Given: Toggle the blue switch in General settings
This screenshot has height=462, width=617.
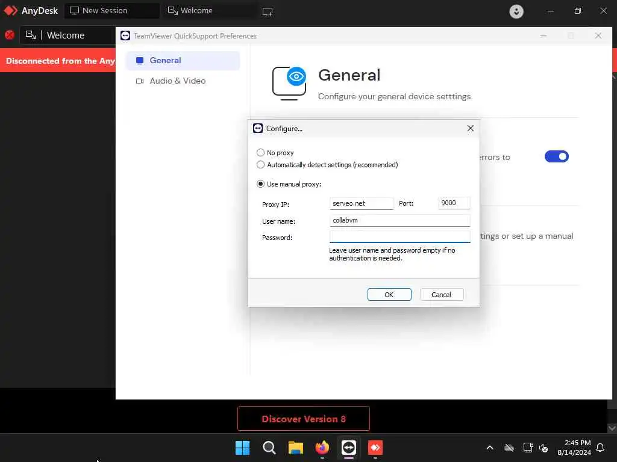Looking at the screenshot, I should click(x=556, y=157).
